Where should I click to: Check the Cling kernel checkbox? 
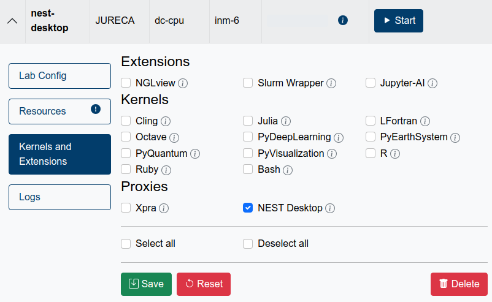point(126,121)
